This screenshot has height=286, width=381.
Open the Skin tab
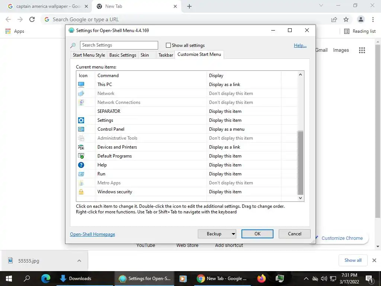145,55
